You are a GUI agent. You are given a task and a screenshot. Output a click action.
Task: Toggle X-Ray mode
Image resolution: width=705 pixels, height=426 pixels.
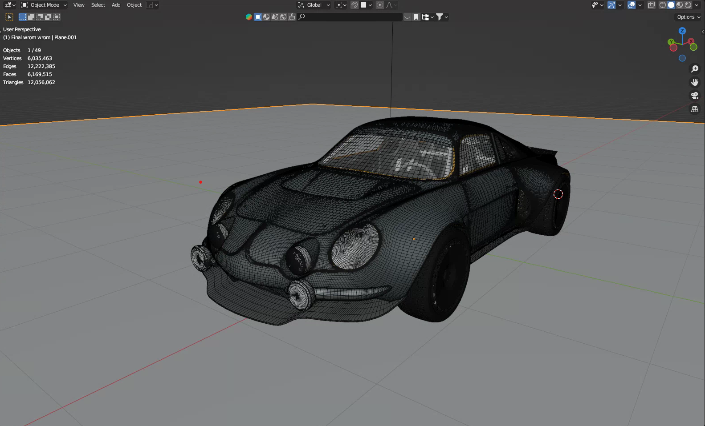click(x=652, y=5)
